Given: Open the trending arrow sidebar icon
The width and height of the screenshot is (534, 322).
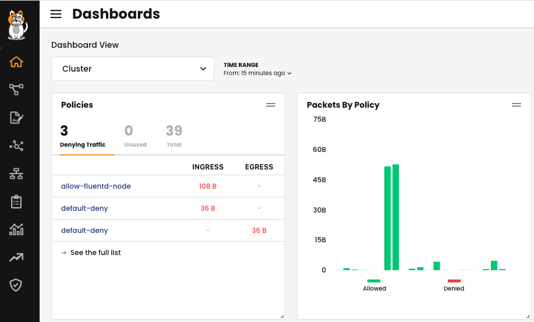Looking at the screenshot, I should click(16, 257).
